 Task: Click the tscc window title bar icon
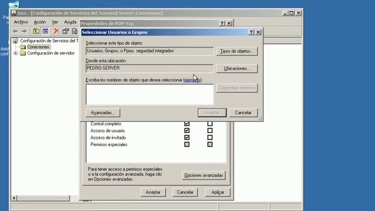pos(14,13)
